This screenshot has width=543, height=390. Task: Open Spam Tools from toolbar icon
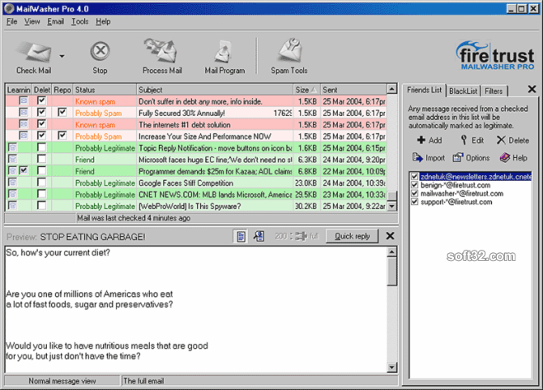click(x=290, y=50)
